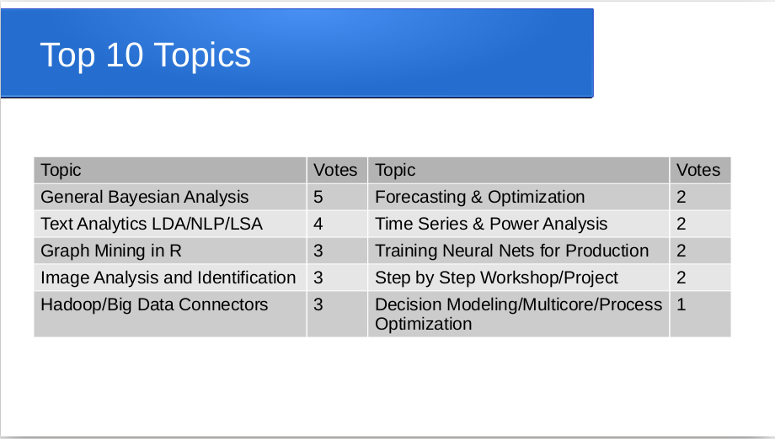Select the first Votes column header

tap(337, 170)
